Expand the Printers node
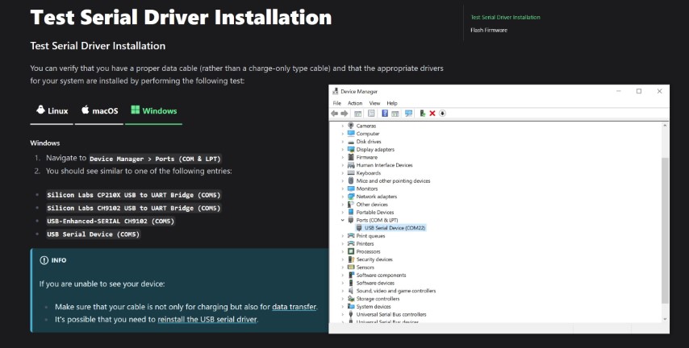This screenshot has height=348, width=689. (x=343, y=244)
